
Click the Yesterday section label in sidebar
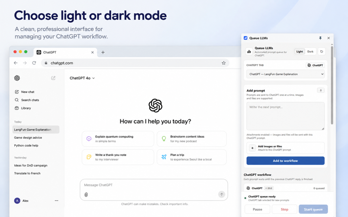(20, 158)
